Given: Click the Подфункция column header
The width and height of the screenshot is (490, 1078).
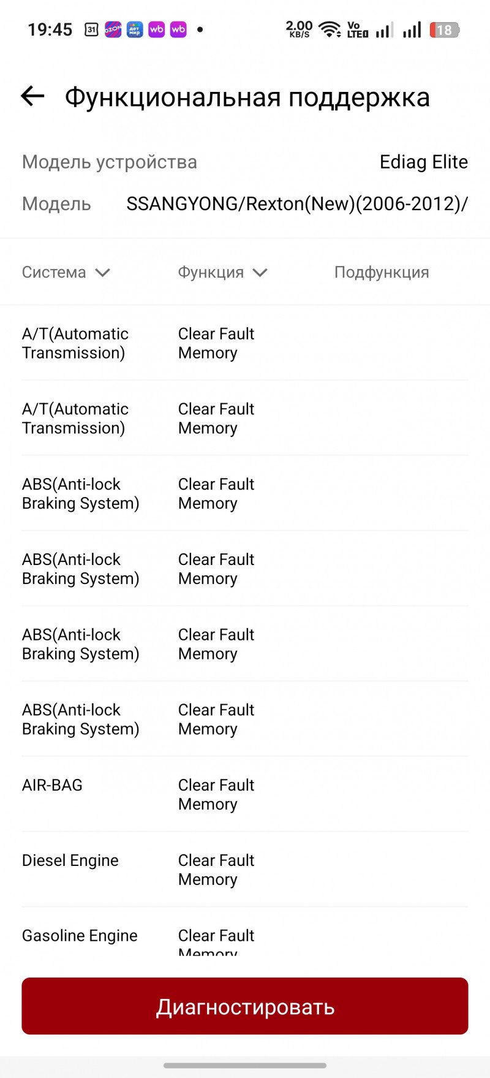Looking at the screenshot, I should coord(382,272).
